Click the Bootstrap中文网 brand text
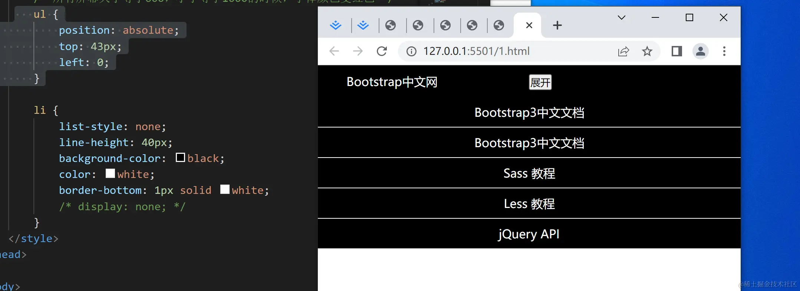800x291 pixels. click(x=392, y=82)
